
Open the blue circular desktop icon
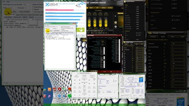(59, 96)
